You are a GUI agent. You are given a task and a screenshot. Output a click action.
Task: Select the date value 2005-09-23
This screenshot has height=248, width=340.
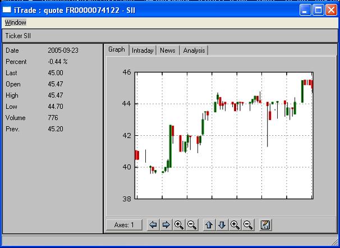coord(63,50)
